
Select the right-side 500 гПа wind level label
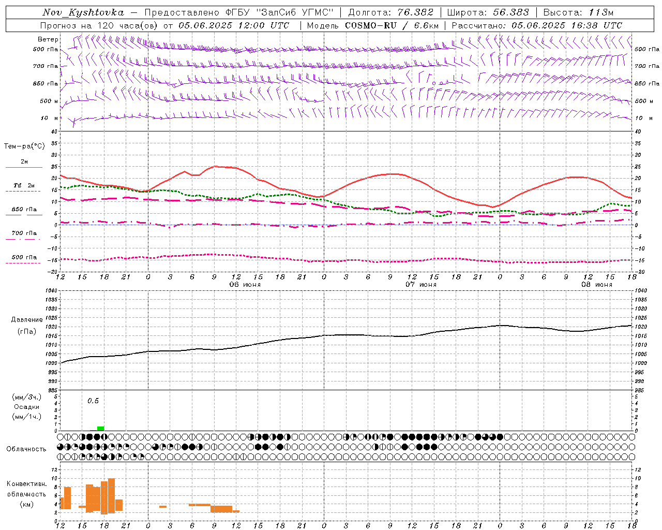[x=647, y=49]
